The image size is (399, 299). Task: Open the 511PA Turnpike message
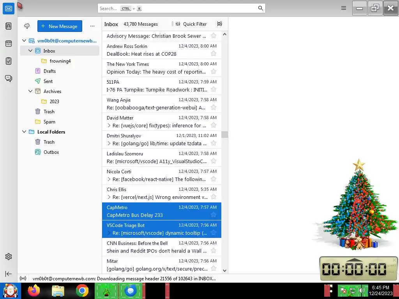162,86
